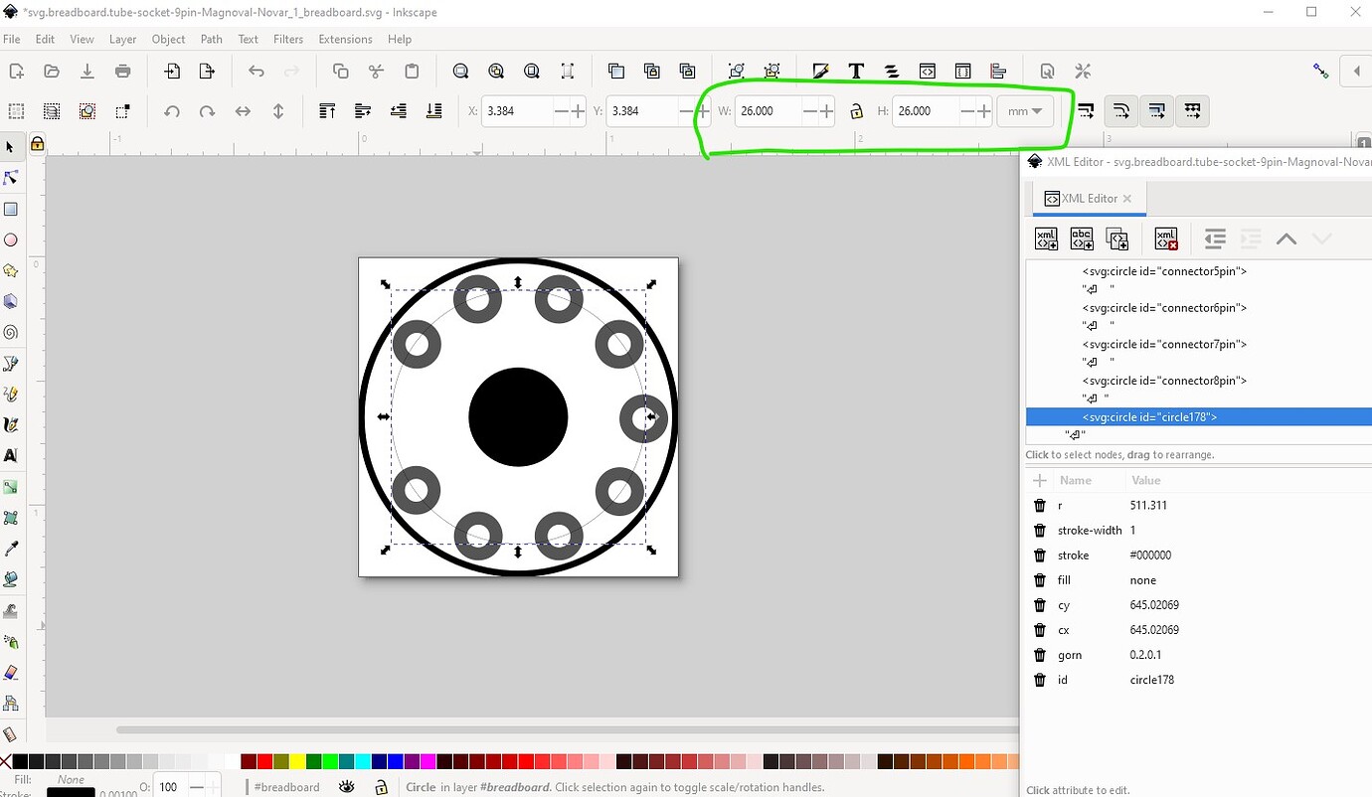Cut the selection with the scissors icon
The image size is (1372, 797).
376,71
